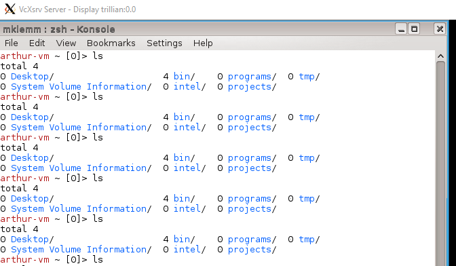Open the Bookmarks menu
This screenshot has width=456, height=266.
[111, 43]
